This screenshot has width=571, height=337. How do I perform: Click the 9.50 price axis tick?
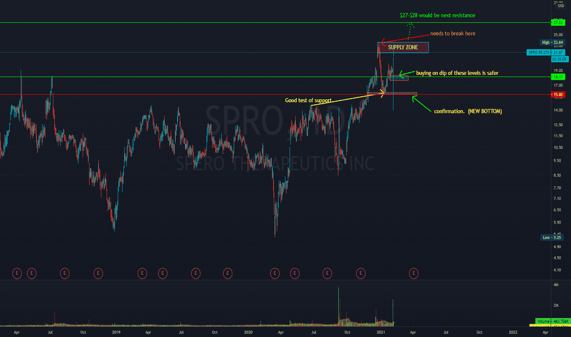tap(558, 161)
